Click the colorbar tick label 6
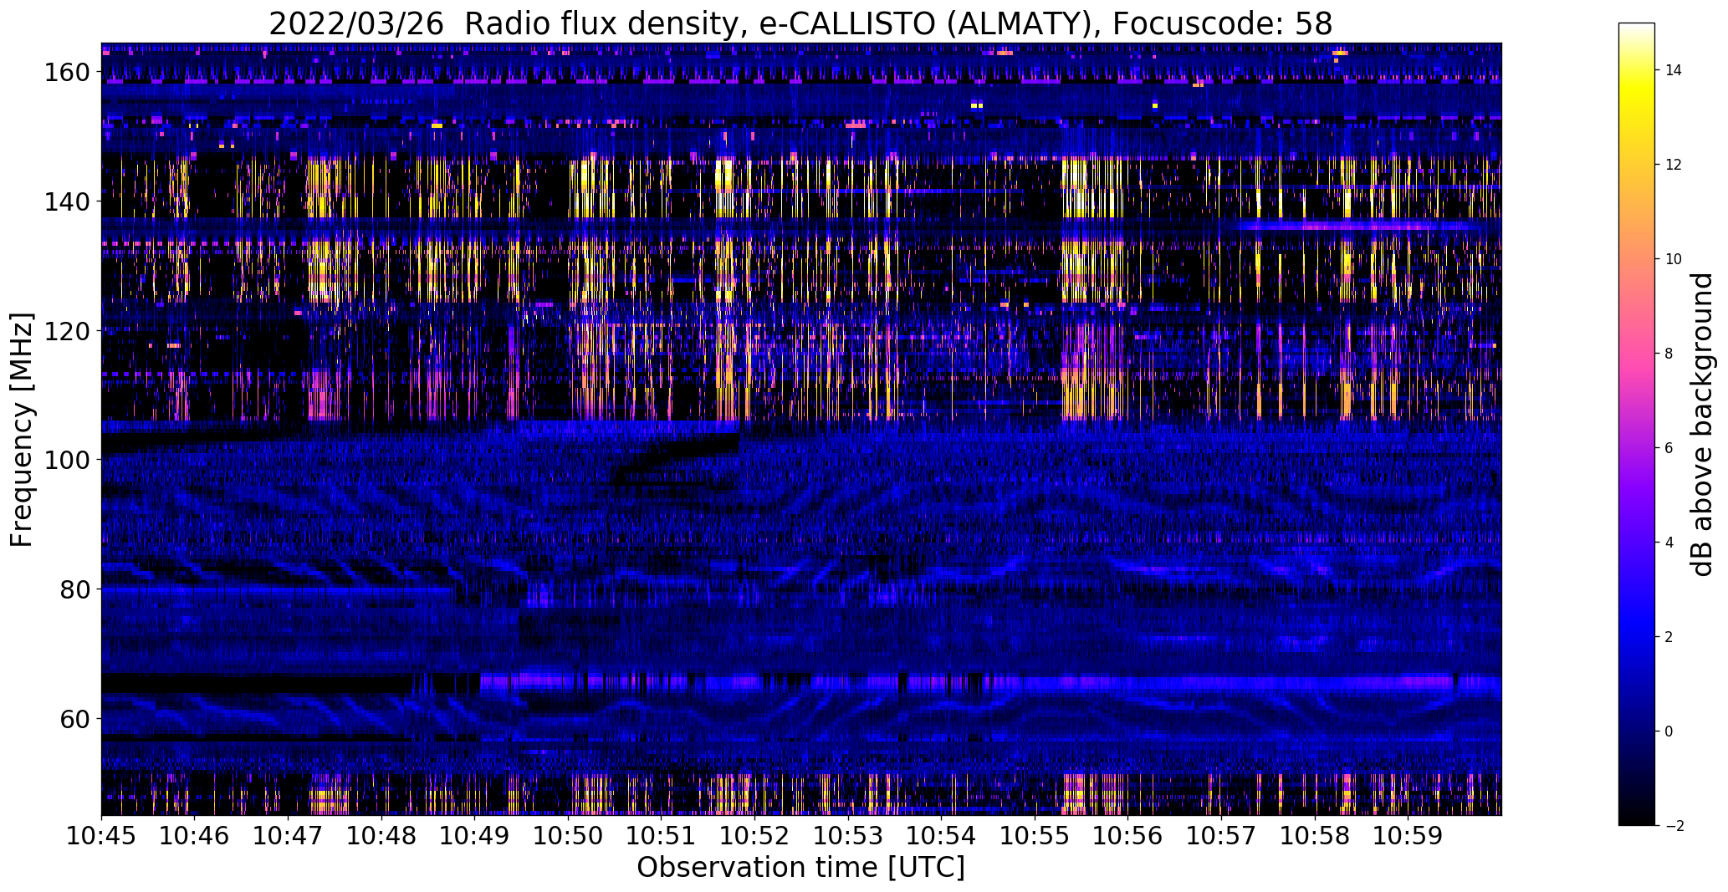1728x892 pixels. pos(1669,448)
